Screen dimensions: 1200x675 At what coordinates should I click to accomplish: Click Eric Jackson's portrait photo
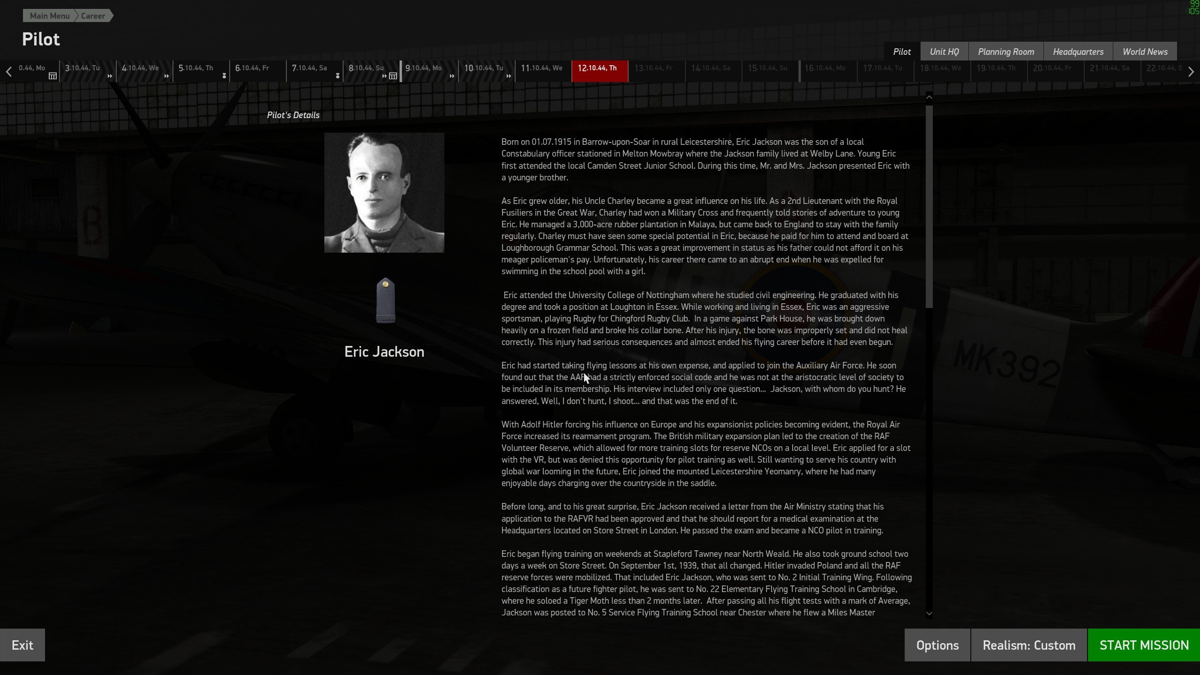click(x=384, y=193)
